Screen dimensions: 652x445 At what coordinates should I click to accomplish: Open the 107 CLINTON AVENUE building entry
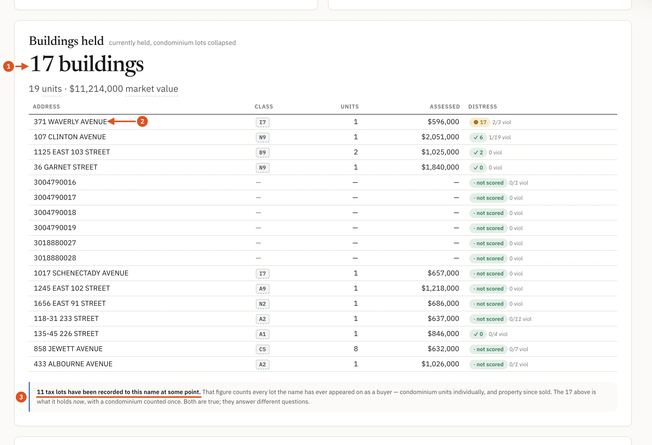pyautogui.click(x=323, y=137)
